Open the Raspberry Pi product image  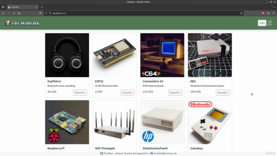pos(67,122)
